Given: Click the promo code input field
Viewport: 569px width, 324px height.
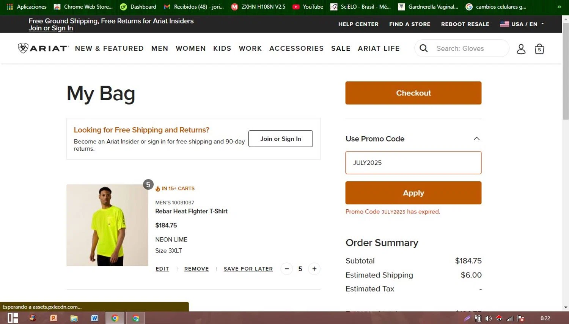Looking at the screenshot, I should (413, 163).
